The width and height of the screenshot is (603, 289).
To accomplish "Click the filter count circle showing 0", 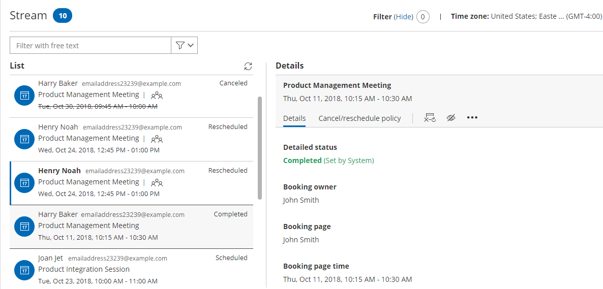I will pos(423,17).
